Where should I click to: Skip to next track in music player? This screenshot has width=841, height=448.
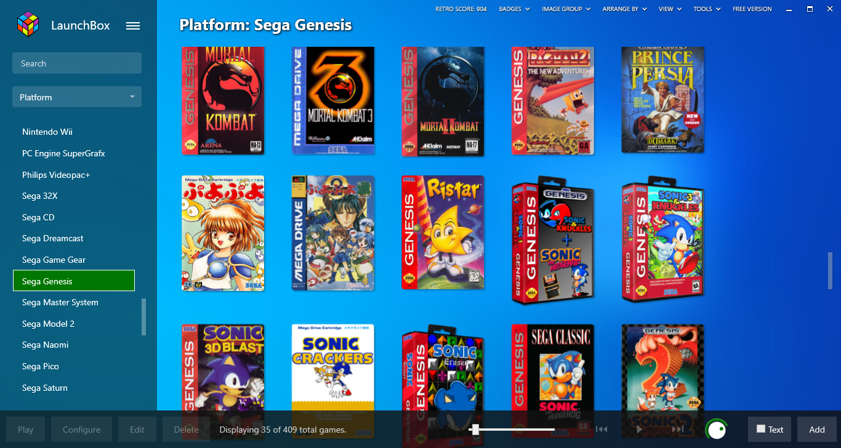[x=678, y=429]
